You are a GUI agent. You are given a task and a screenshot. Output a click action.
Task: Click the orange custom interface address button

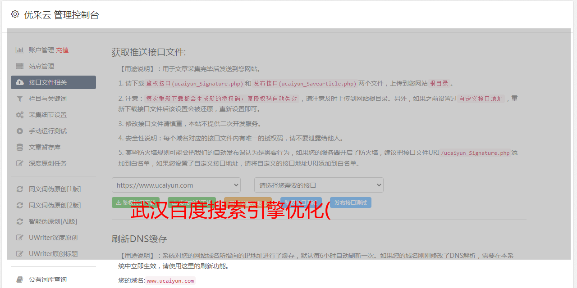[x=248, y=202]
